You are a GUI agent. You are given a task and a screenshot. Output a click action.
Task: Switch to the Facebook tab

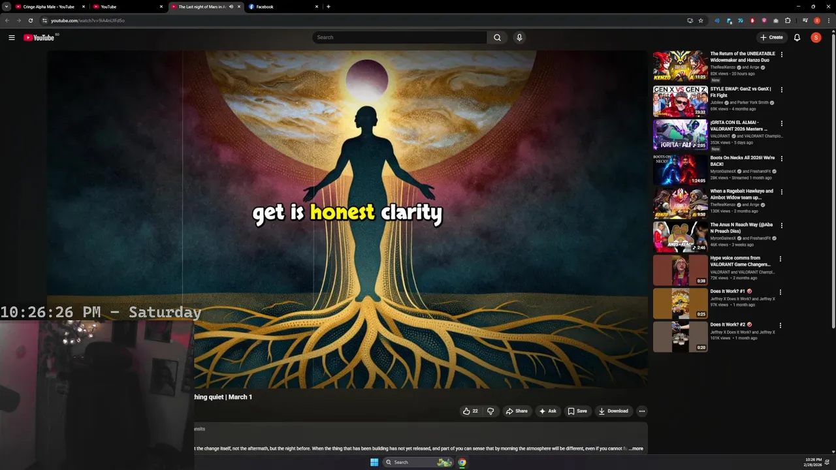point(283,7)
